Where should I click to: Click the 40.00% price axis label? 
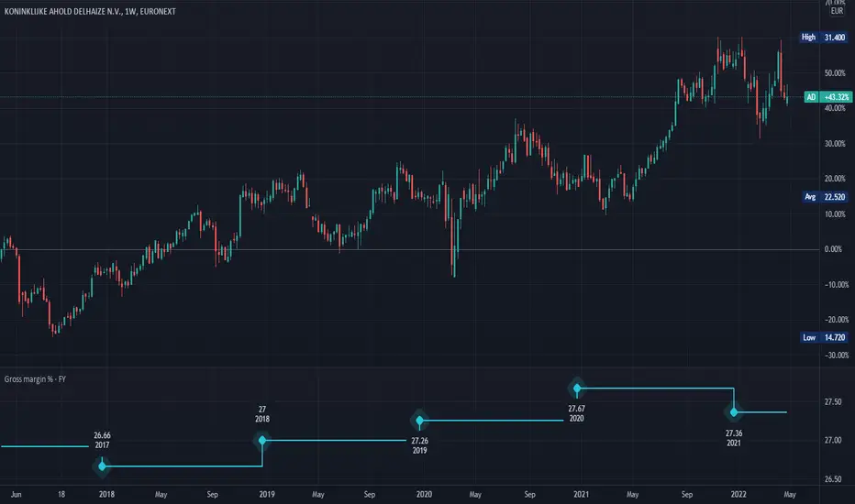835,108
